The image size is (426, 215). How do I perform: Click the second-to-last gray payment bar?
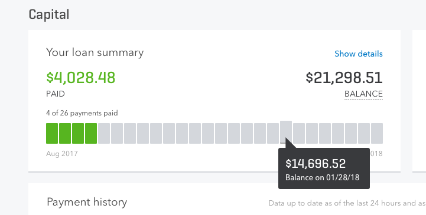(x=364, y=133)
